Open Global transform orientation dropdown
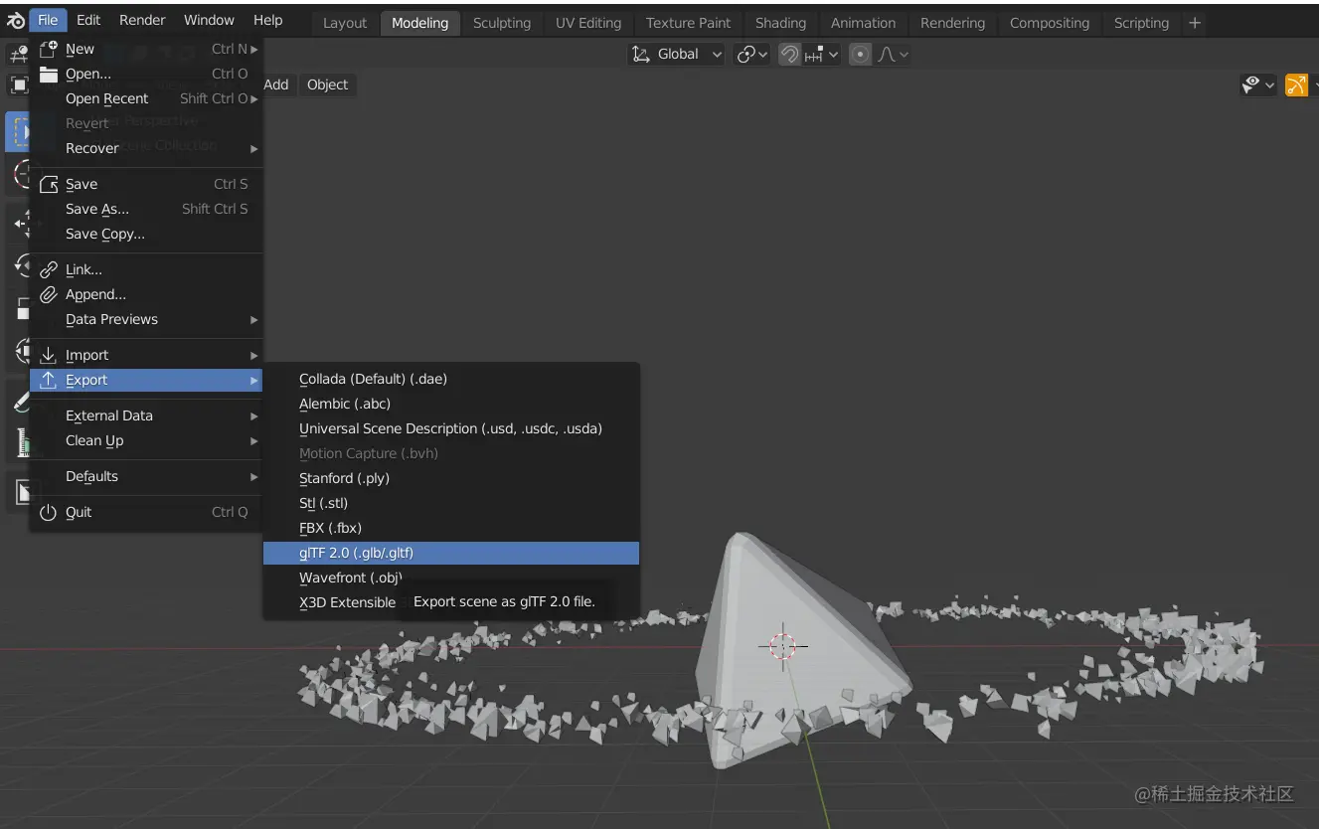This screenshot has height=829, width=1319. 676,55
